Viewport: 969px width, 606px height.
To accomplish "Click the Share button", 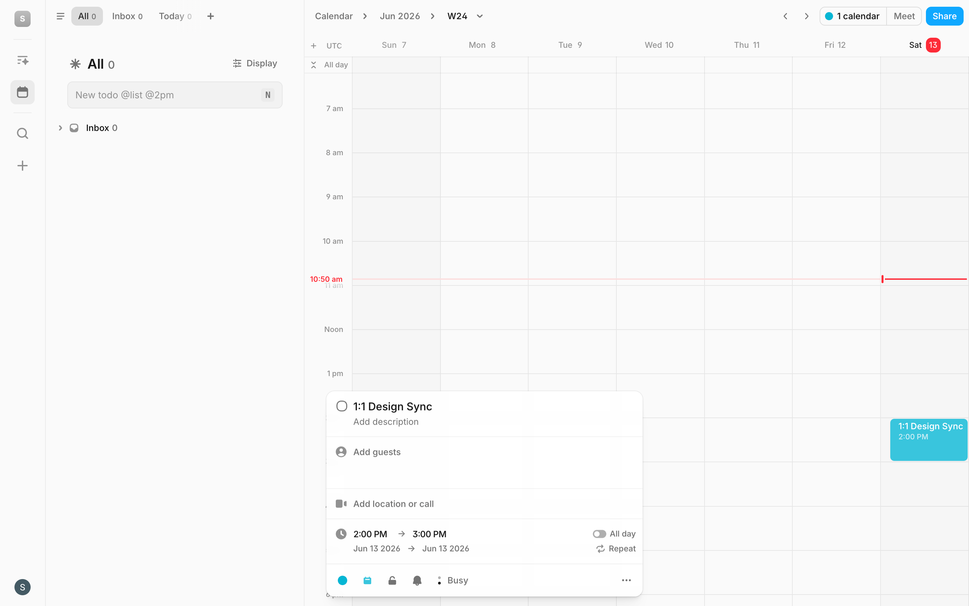I will [x=944, y=16].
